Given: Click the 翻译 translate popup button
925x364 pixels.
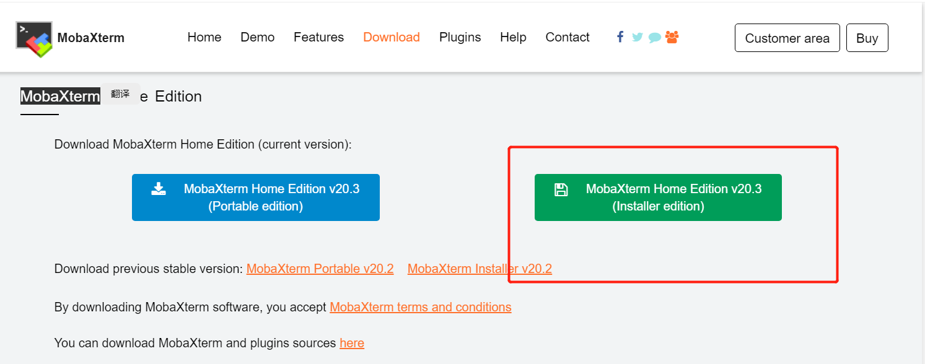Looking at the screenshot, I should [120, 94].
